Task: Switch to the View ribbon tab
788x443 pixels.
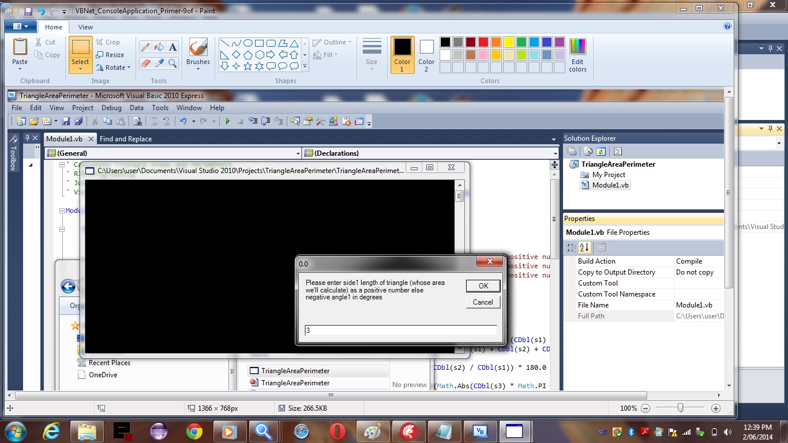Action: pyautogui.click(x=85, y=27)
